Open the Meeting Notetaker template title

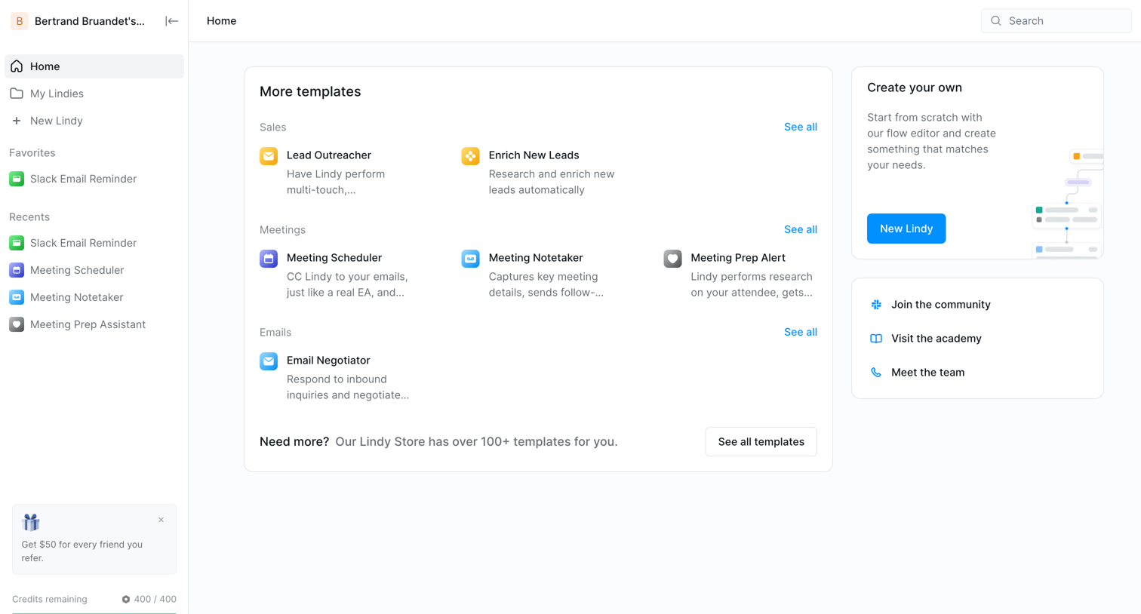click(x=536, y=258)
